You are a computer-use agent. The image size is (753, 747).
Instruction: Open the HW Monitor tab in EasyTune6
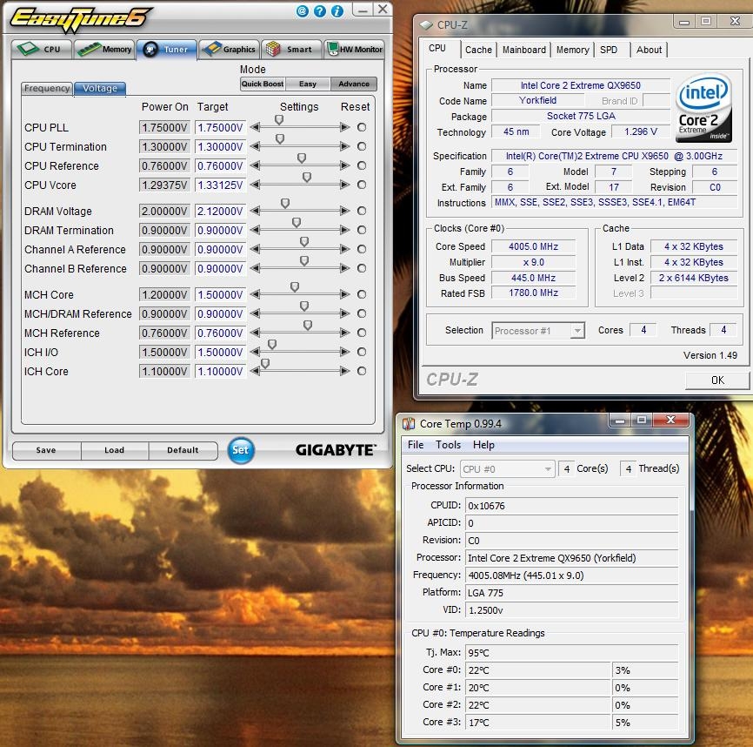point(355,50)
